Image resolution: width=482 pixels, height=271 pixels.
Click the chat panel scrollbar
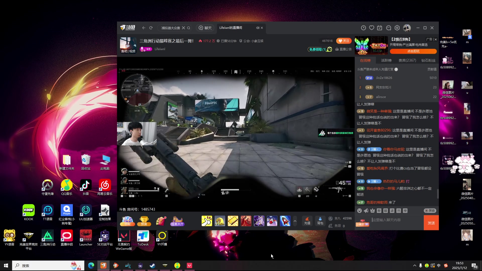pos(438,193)
